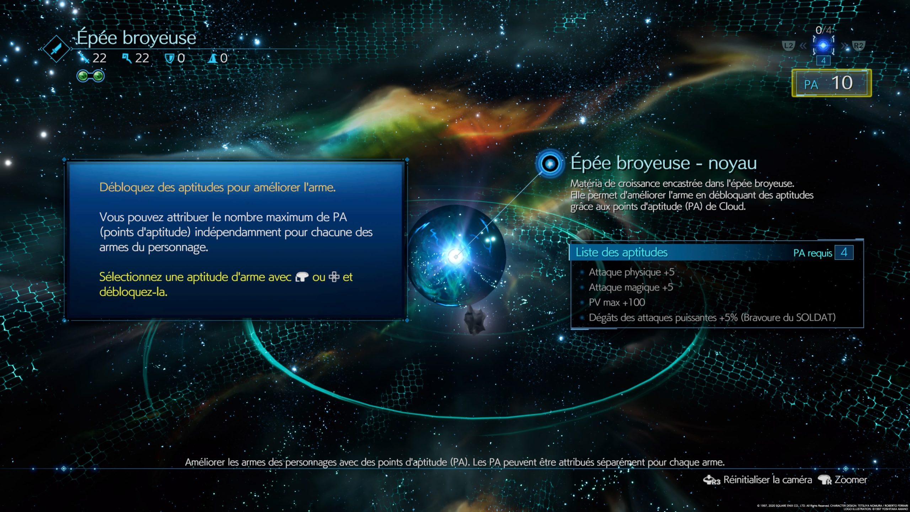Click the physical attack stat icon showing 22
This screenshot has width=910, height=512.
click(85, 58)
